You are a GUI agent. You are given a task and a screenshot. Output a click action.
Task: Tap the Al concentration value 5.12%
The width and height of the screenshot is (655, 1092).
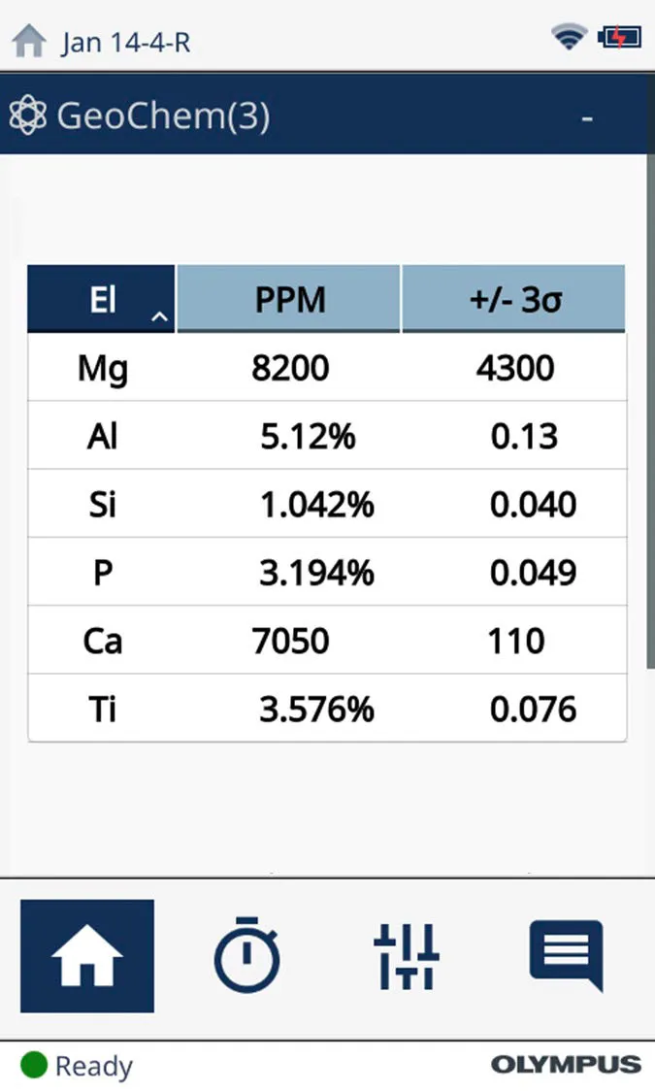coord(308,437)
